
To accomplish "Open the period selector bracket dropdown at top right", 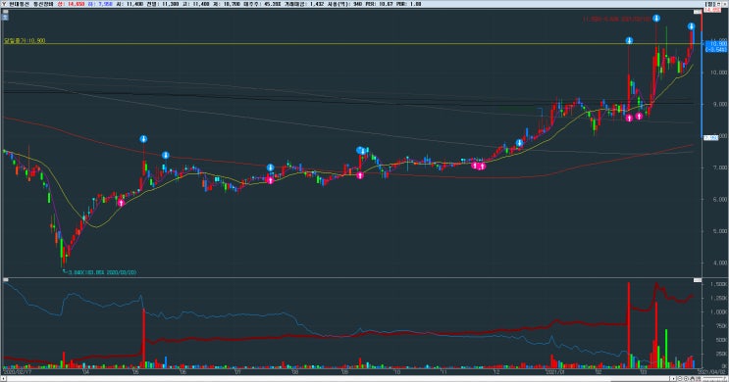I will tap(712, 4).
